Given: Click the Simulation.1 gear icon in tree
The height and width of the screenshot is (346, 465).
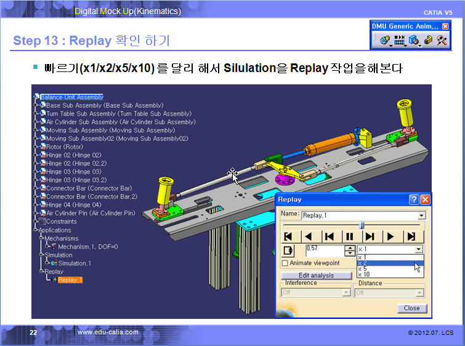Looking at the screenshot, I should [54, 263].
